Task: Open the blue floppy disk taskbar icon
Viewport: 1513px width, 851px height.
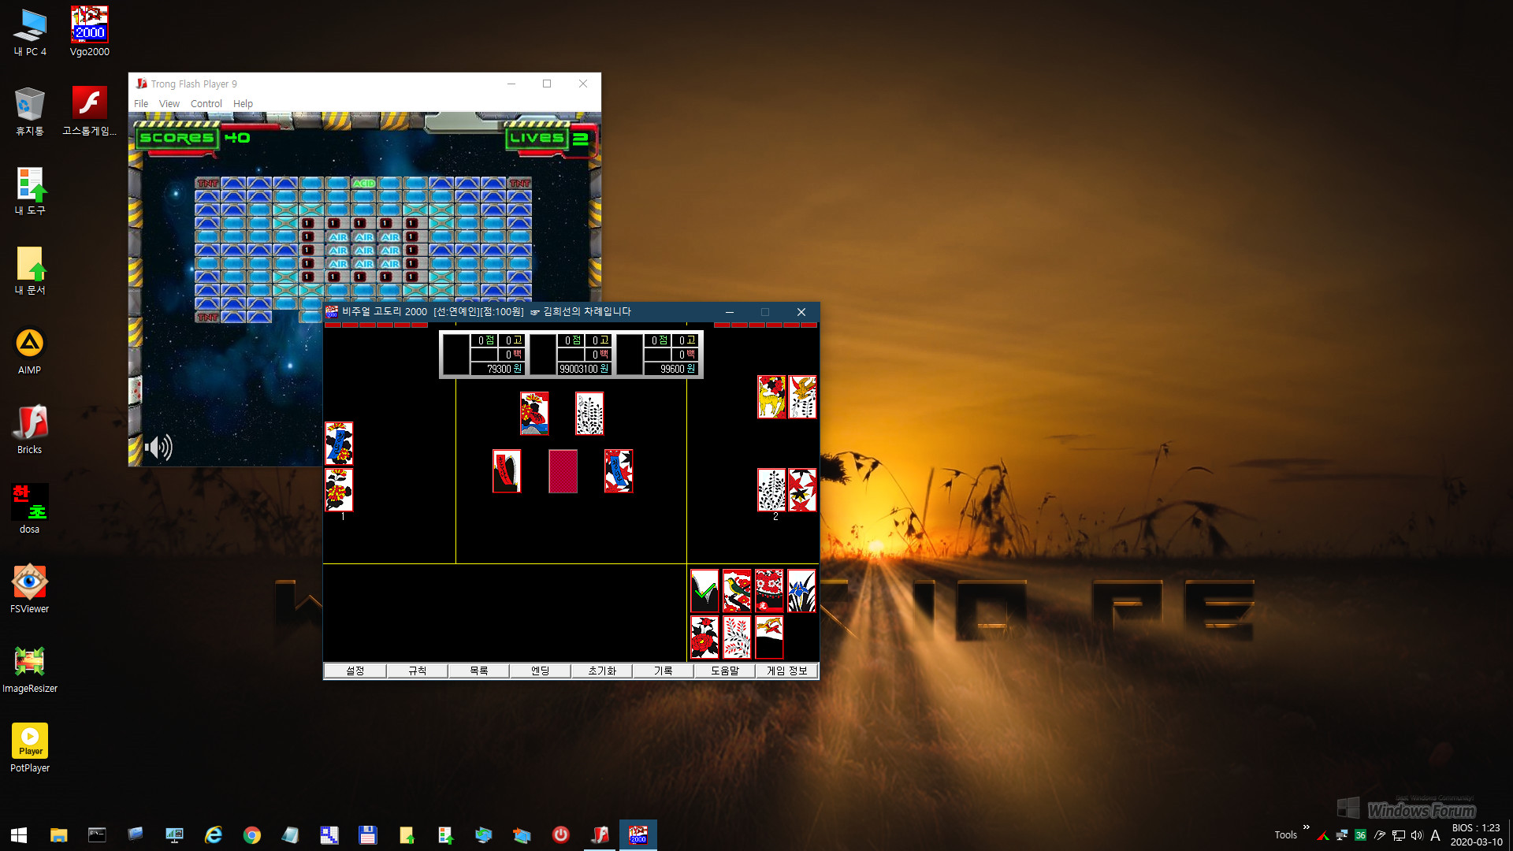Action: coord(367,834)
